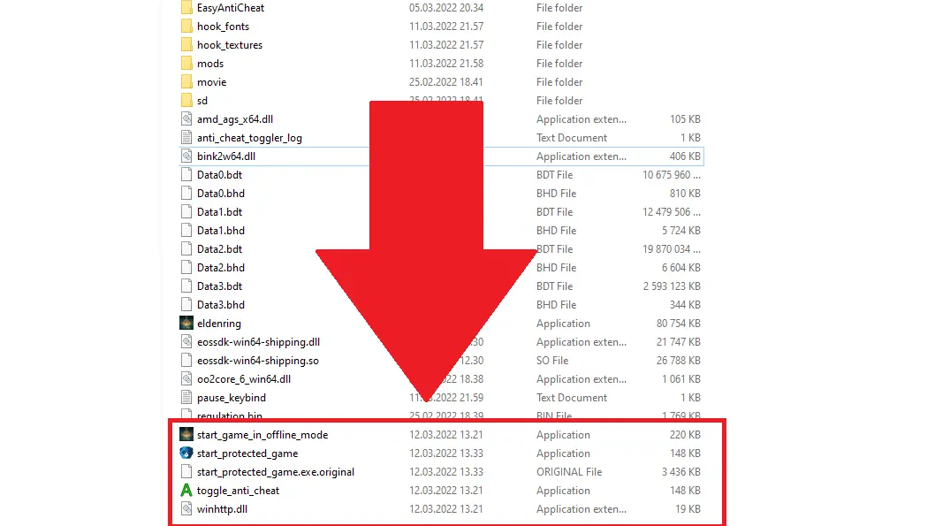This screenshot has width=935, height=526.
Task: Click the eldenring application icon
Action: [x=186, y=324]
